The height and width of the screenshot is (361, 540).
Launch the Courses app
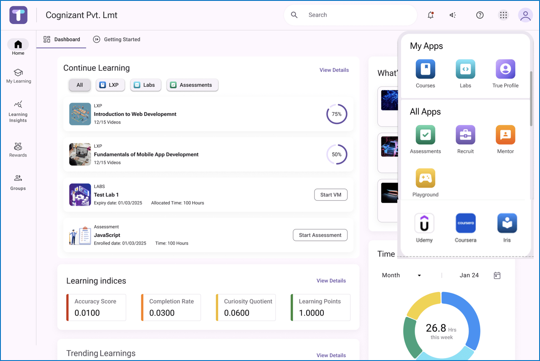[x=425, y=74]
